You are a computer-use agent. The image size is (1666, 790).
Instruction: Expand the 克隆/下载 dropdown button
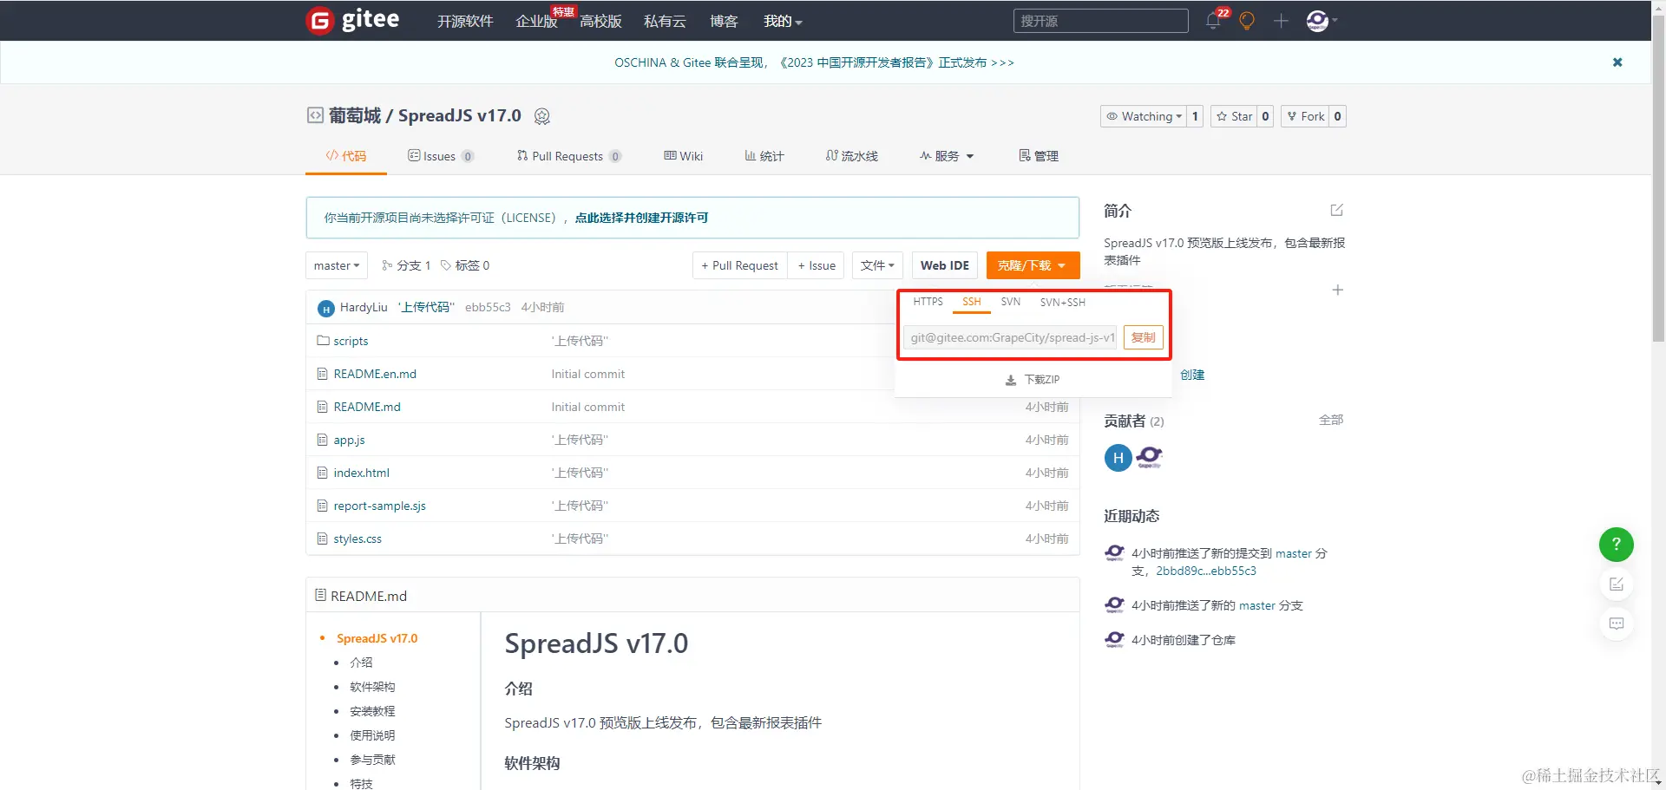(x=1033, y=265)
